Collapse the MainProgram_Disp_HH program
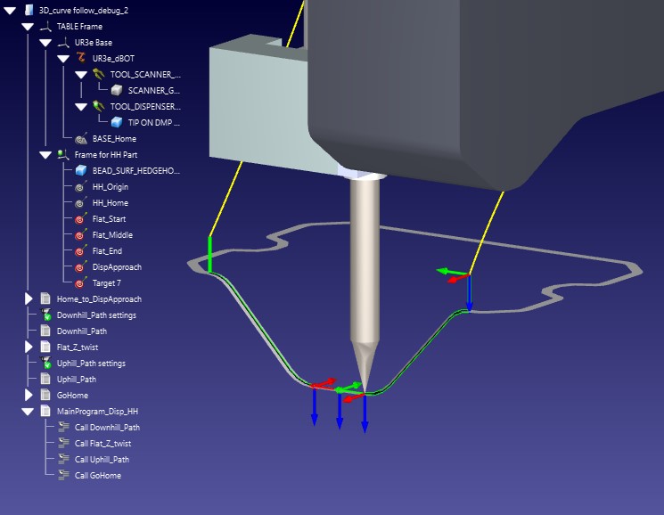 click(x=29, y=412)
